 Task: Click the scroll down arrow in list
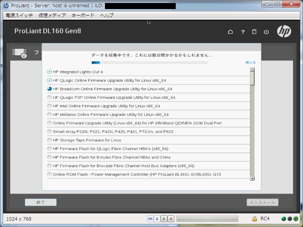tap(252, 179)
